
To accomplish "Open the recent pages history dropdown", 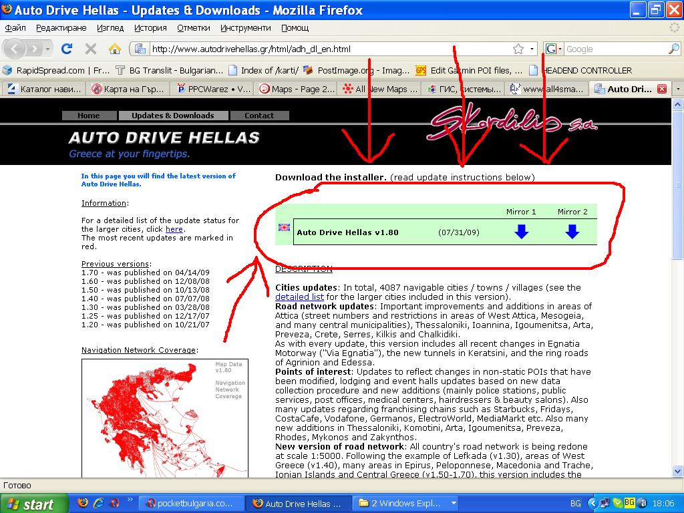I will click(47, 49).
